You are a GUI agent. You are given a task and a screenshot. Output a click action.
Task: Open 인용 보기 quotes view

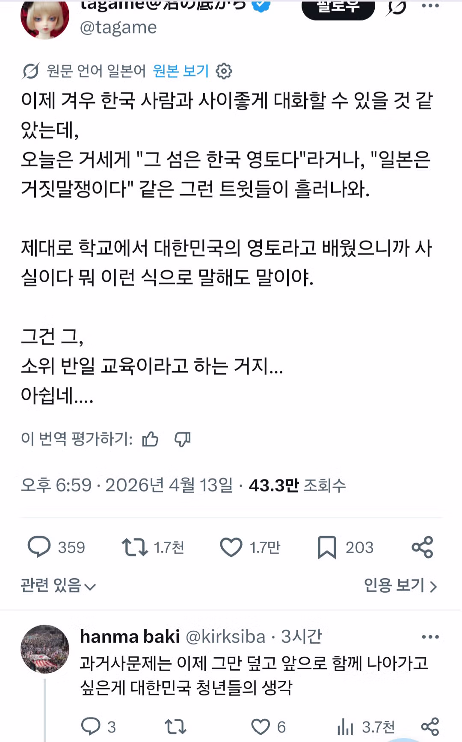400,585
